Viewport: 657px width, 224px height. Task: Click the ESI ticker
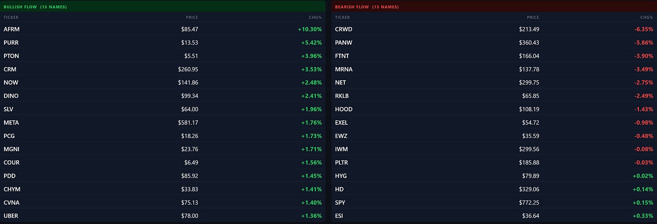coord(339,216)
